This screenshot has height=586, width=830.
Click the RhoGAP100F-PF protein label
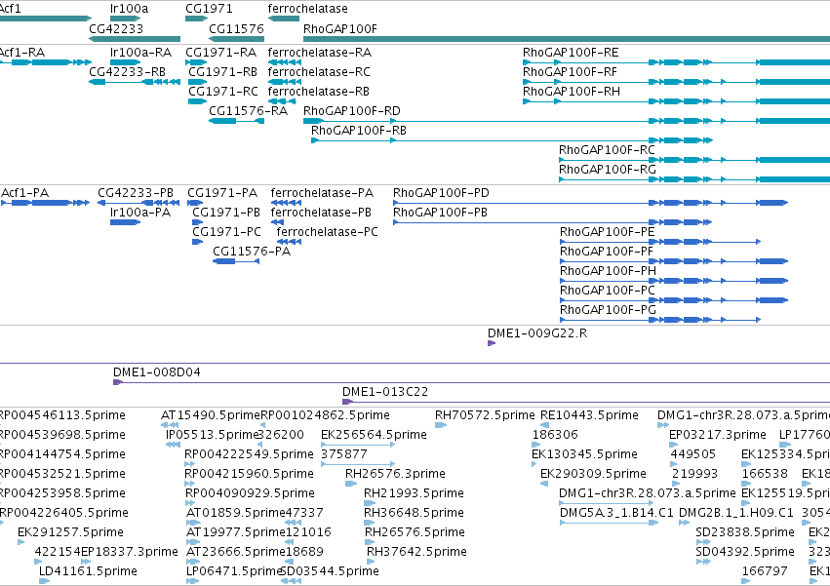pyautogui.click(x=607, y=252)
